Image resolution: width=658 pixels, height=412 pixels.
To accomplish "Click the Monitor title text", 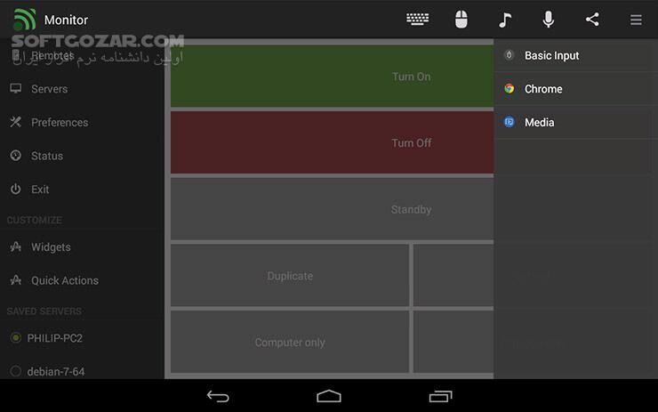I will pos(66,20).
